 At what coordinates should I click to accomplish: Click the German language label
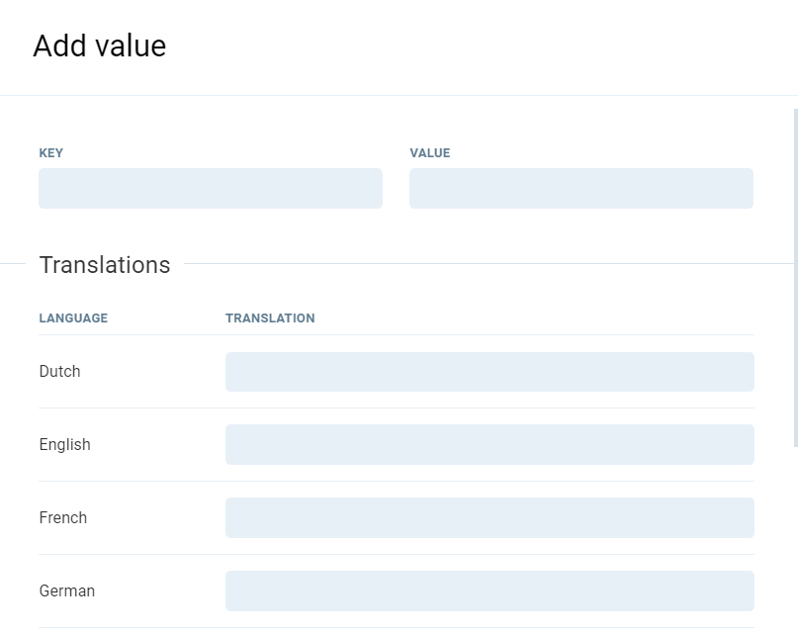67,591
